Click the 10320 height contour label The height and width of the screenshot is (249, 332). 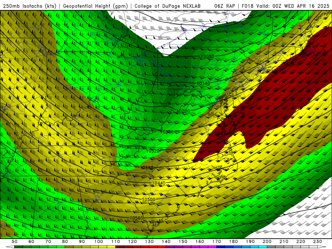pyautogui.click(x=153, y=151)
